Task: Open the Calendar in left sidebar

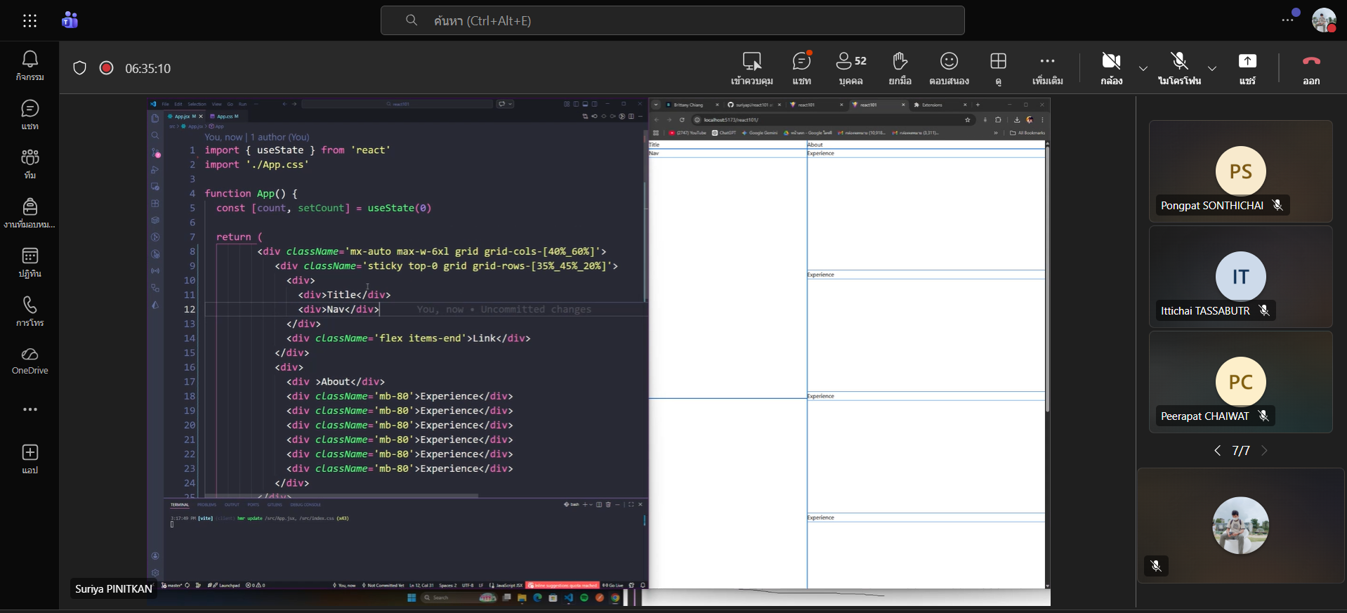Action: pos(29,262)
